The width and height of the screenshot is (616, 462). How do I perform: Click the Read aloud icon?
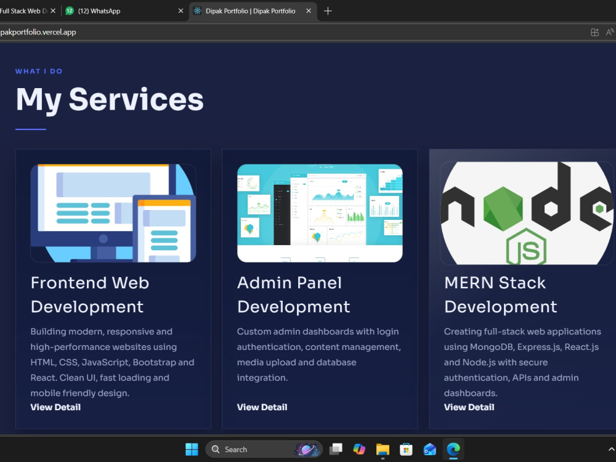click(x=610, y=32)
